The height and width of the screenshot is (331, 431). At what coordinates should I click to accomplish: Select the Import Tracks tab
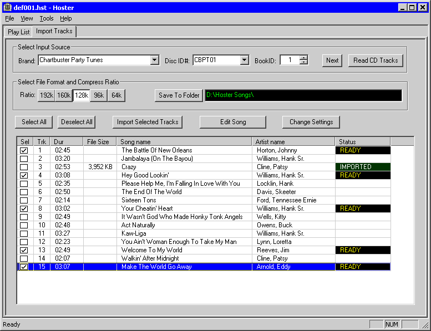[54, 31]
